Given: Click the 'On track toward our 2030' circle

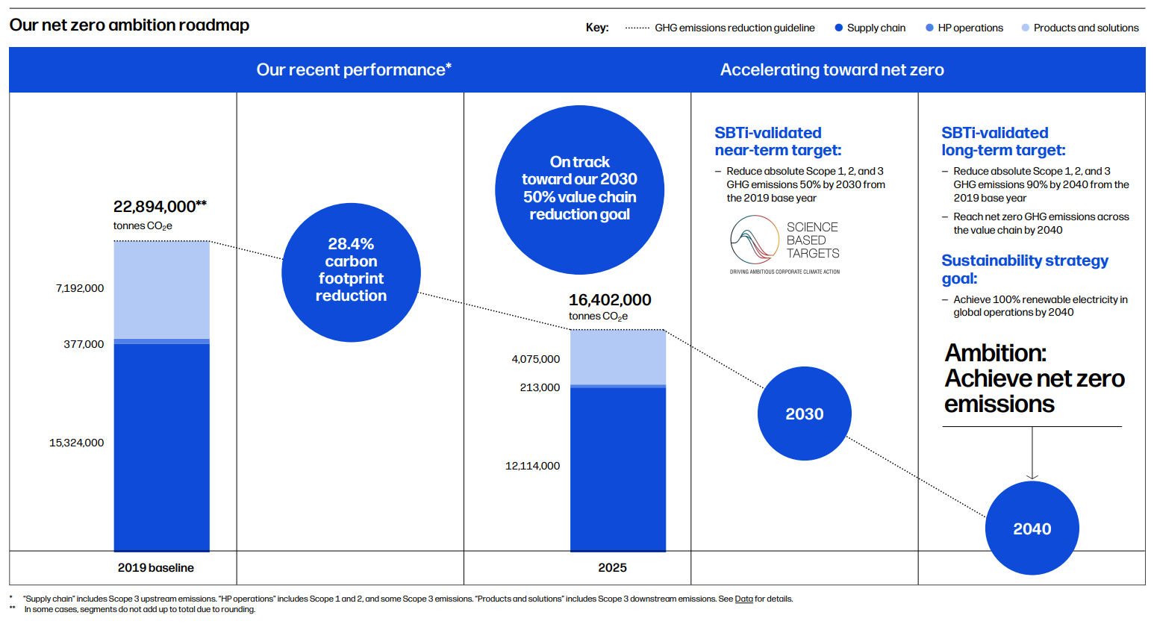Looking at the screenshot, I should [579, 190].
